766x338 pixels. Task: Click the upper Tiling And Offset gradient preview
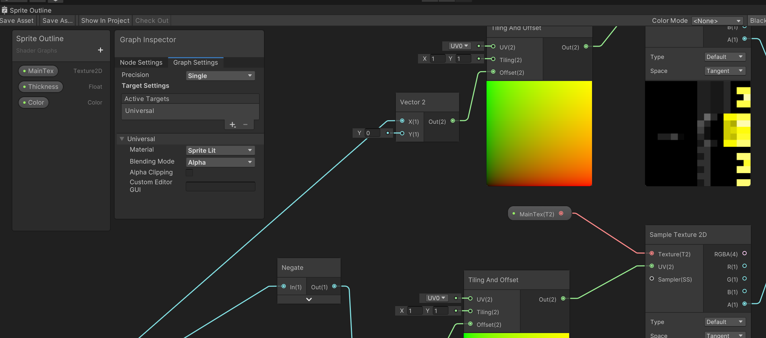pyautogui.click(x=539, y=134)
